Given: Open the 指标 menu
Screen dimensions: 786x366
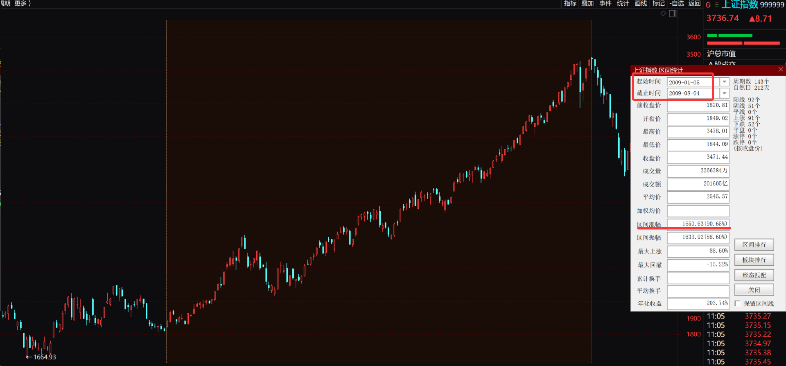Looking at the screenshot, I should (x=570, y=4).
